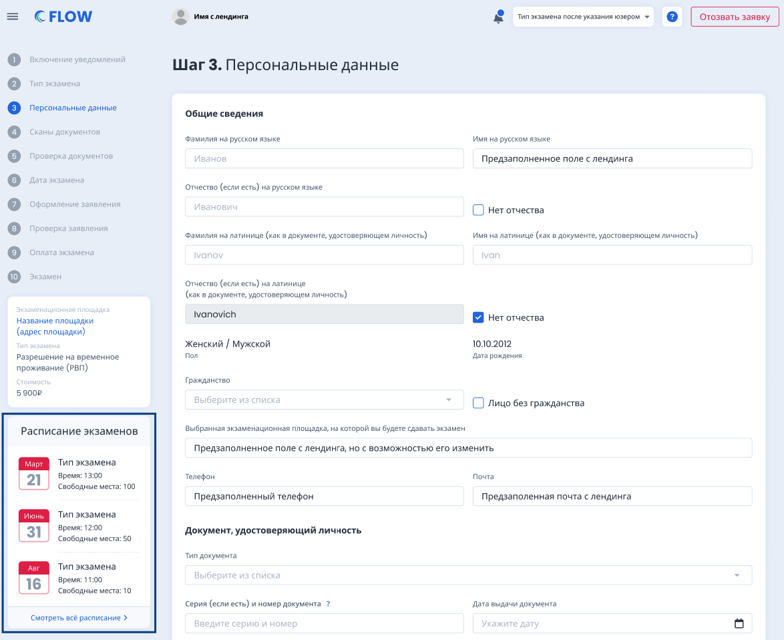The width and height of the screenshot is (784, 640).
Task: Click the help hint next to document number
Action: tap(328, 604)
